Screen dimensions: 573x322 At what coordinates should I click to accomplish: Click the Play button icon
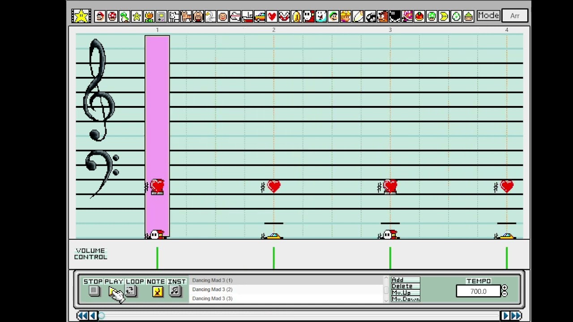[x=113, y=291]
